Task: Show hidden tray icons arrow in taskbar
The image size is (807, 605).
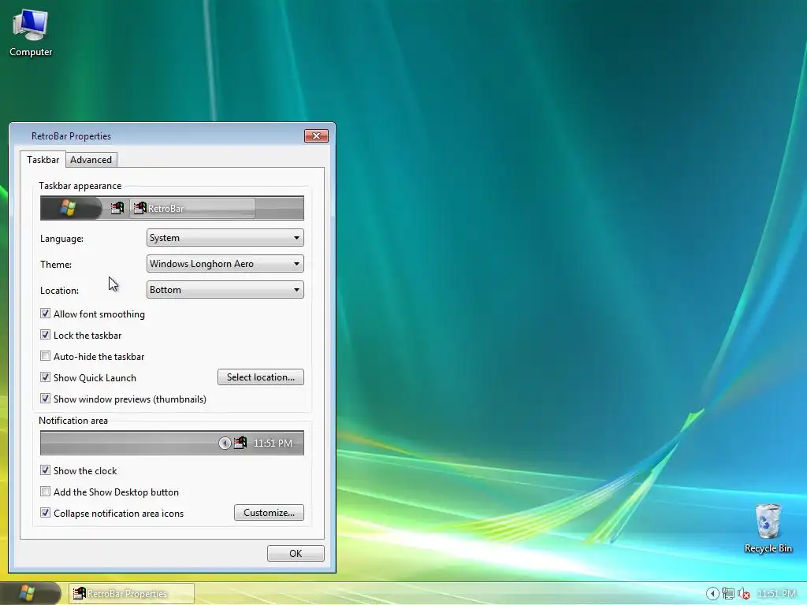Action: point(712,594)
